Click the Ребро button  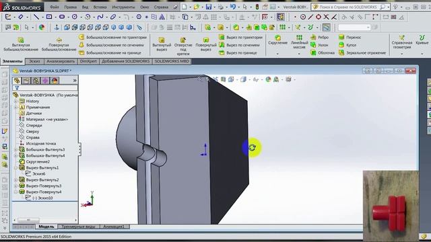click(319, 38)
